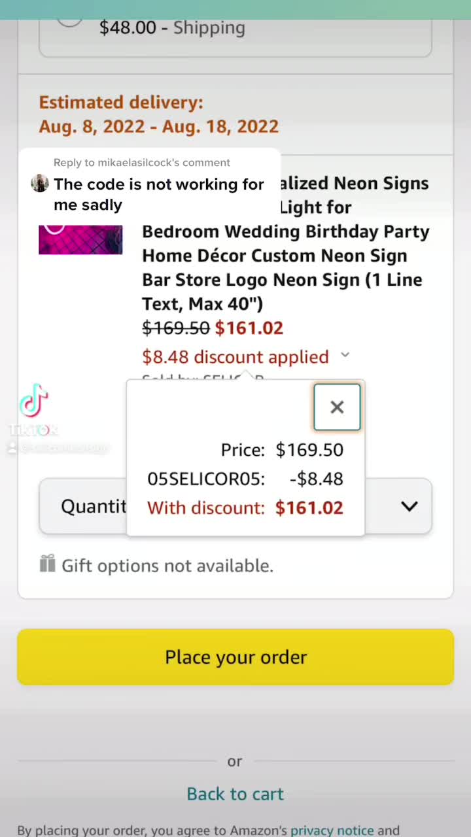Click the Place your order button
The height and width of the screenshot is (837, 471).
click(235, 657)
